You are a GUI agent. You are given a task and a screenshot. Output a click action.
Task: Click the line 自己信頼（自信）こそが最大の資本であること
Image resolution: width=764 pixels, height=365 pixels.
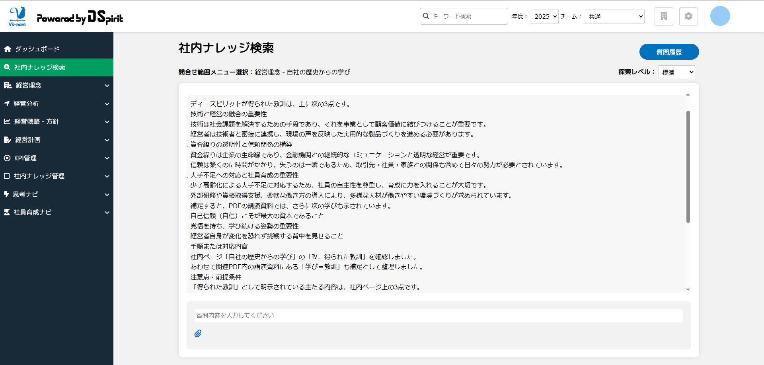coord(257,216)
